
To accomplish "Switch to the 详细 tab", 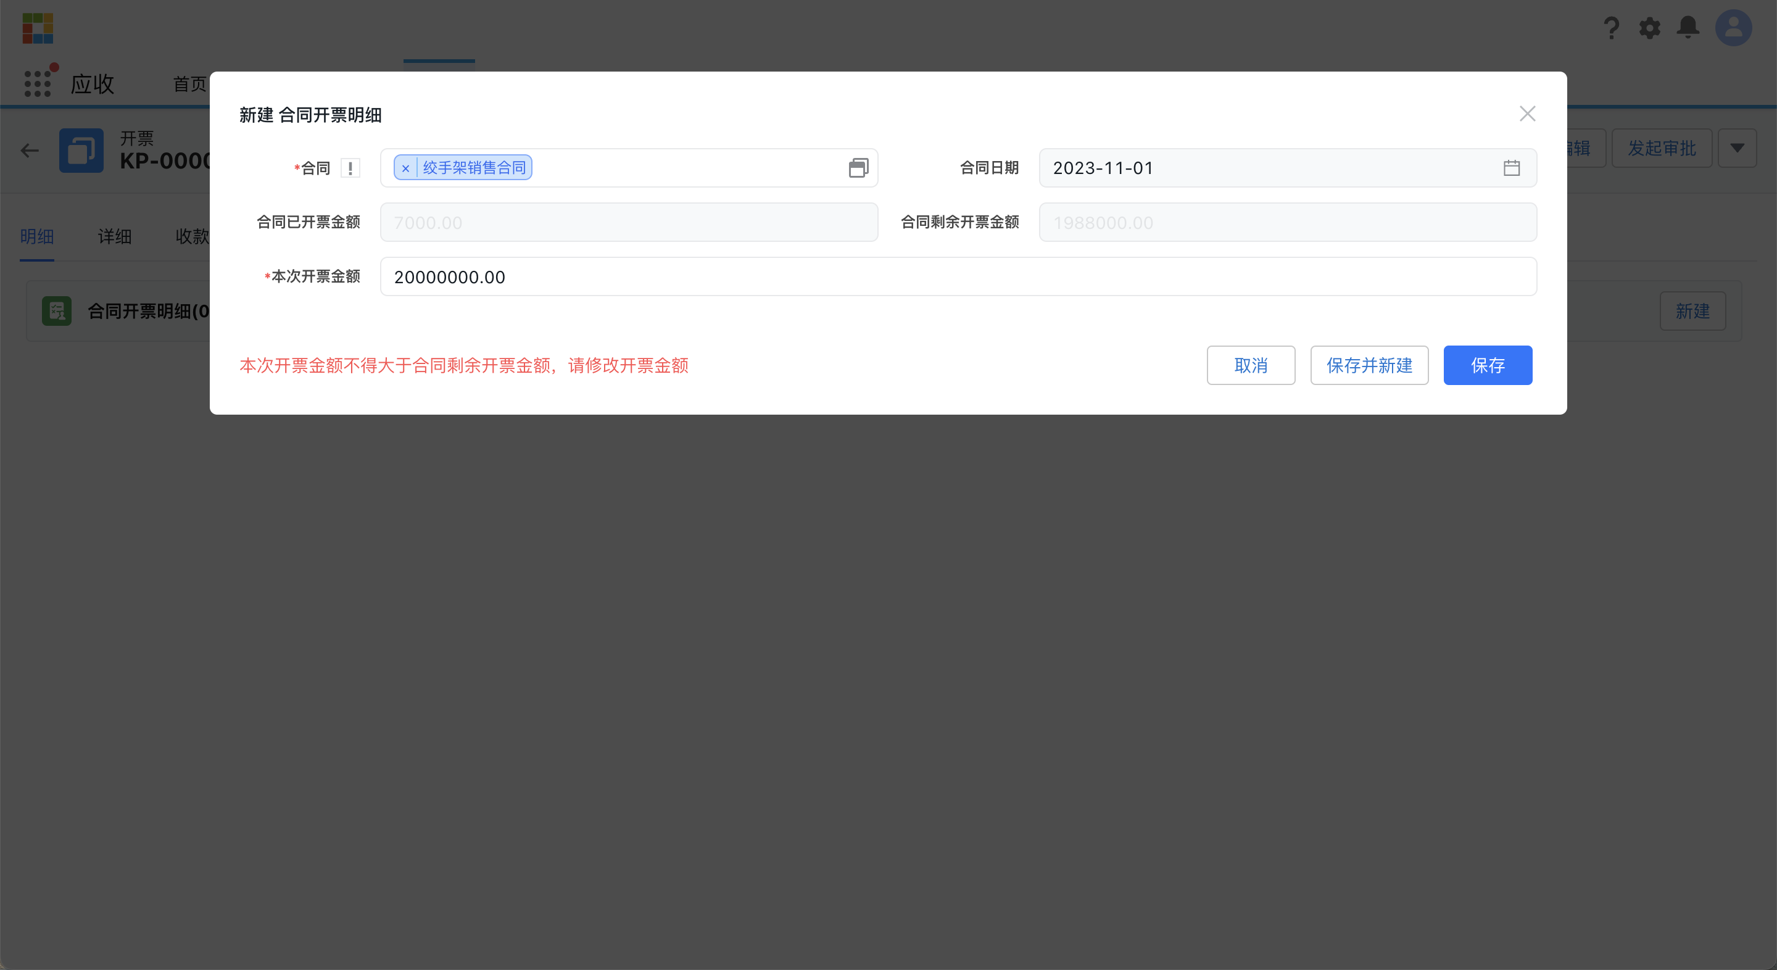I will [115, 236].
